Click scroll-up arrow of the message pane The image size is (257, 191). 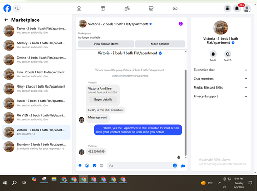185,51
